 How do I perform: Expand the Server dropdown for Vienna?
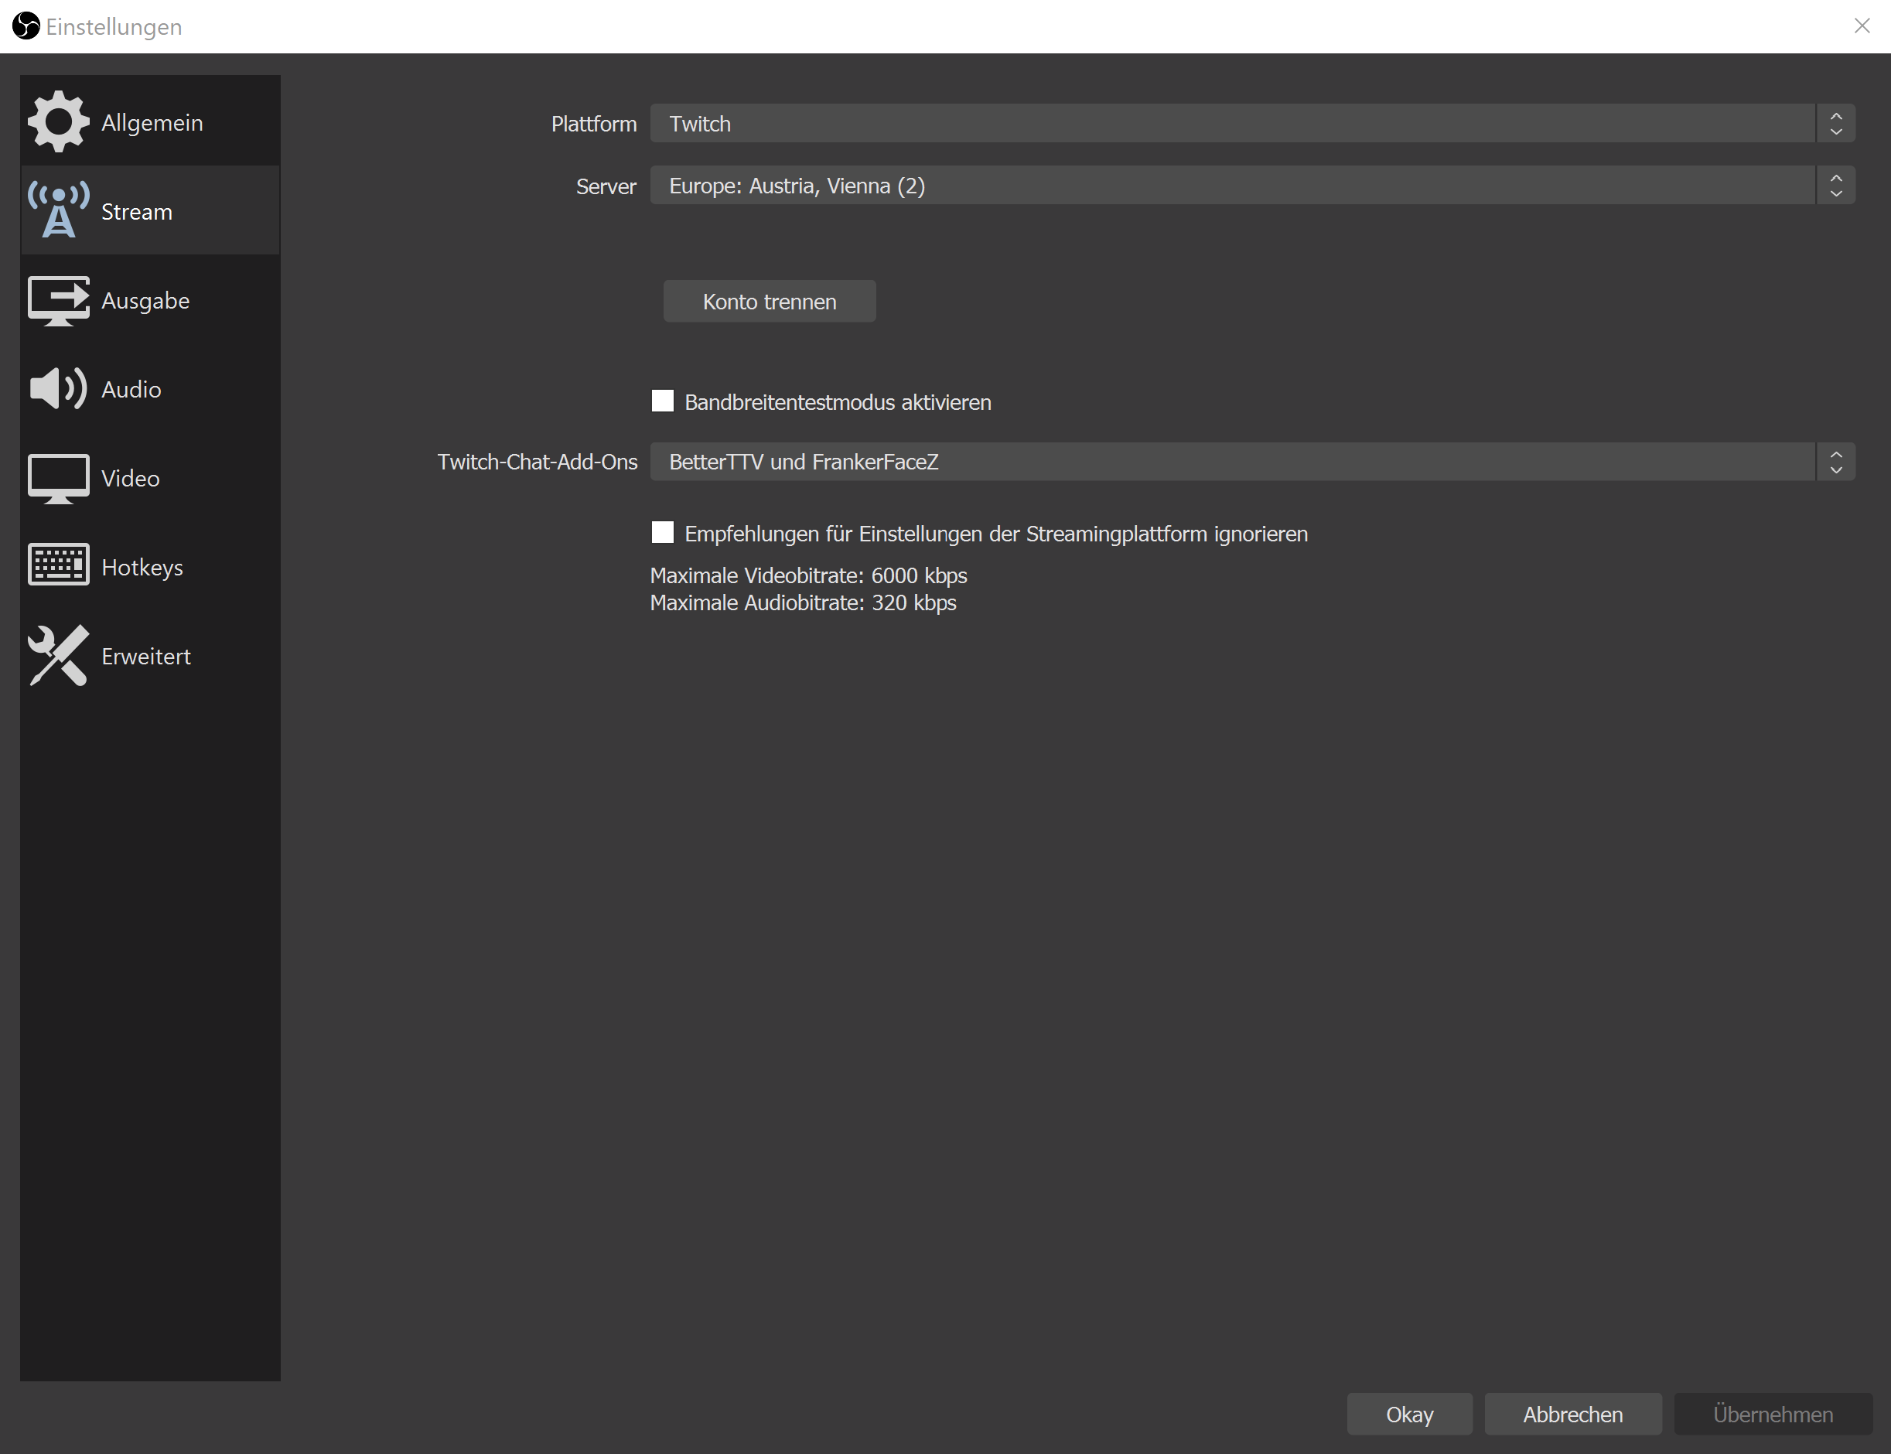(1251, 186)
